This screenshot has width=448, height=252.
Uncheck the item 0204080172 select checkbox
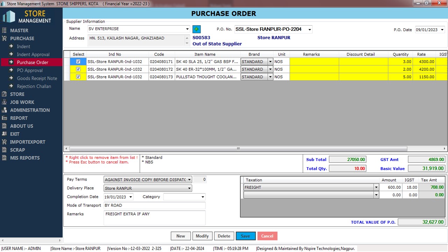[x=78, y=69]
